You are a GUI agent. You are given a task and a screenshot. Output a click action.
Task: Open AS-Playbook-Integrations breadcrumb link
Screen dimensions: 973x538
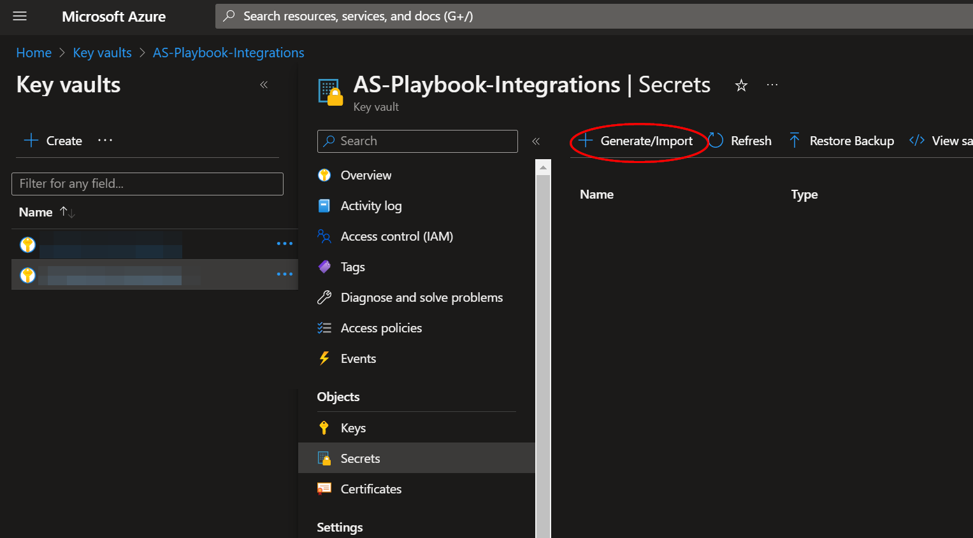tap(228, 53)
